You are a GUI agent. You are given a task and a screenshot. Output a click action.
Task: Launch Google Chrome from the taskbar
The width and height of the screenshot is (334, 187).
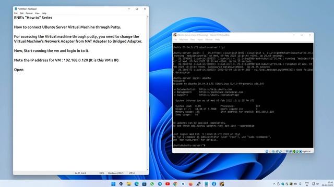(175, 184)
